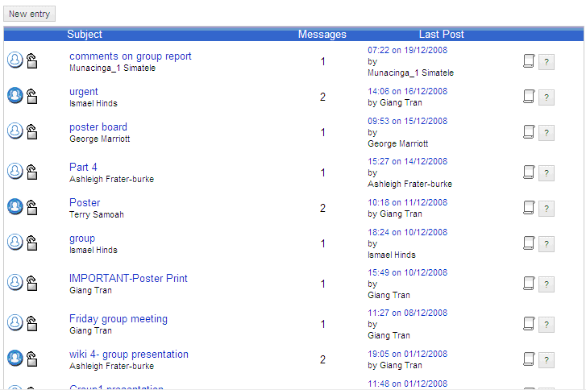Screen dimensions: 586x390
Task: Open the 'urgent' discussion thread
Action: (83, 92)
